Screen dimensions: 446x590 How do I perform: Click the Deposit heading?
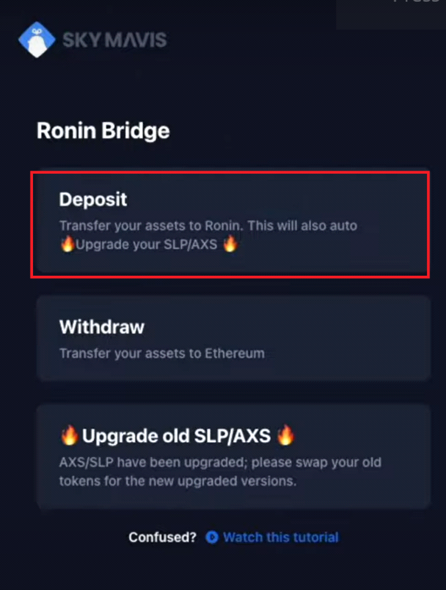click(93, 199)
